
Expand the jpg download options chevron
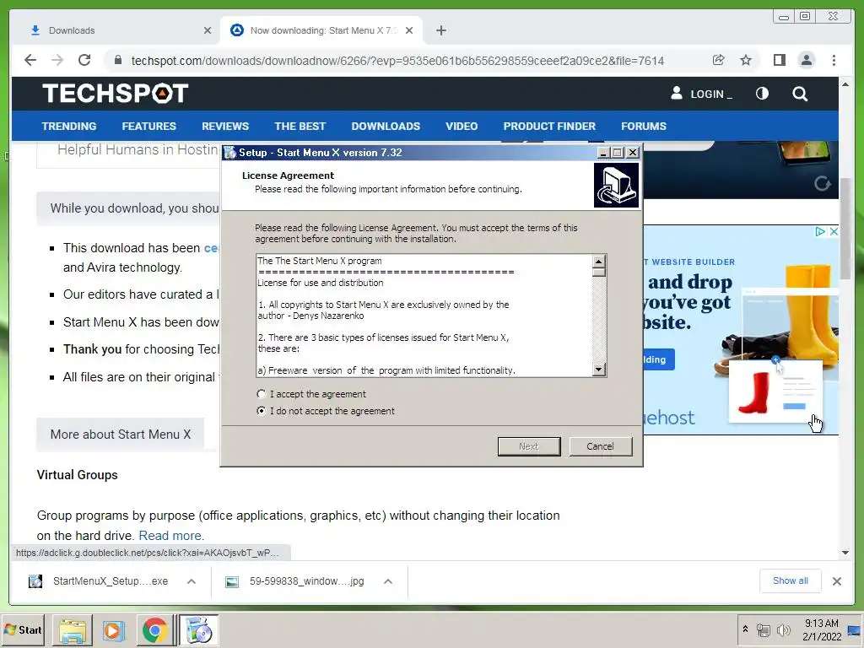pyautogui.click(x=388, y=581)
